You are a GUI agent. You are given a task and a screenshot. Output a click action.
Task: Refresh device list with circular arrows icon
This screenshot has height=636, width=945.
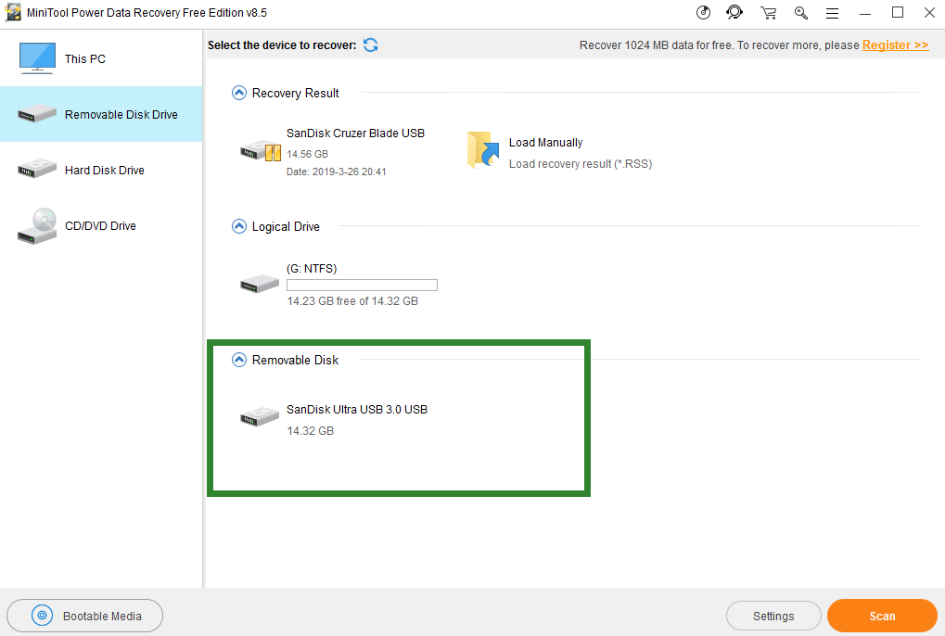pyautogui.click(x=371, y=45)
